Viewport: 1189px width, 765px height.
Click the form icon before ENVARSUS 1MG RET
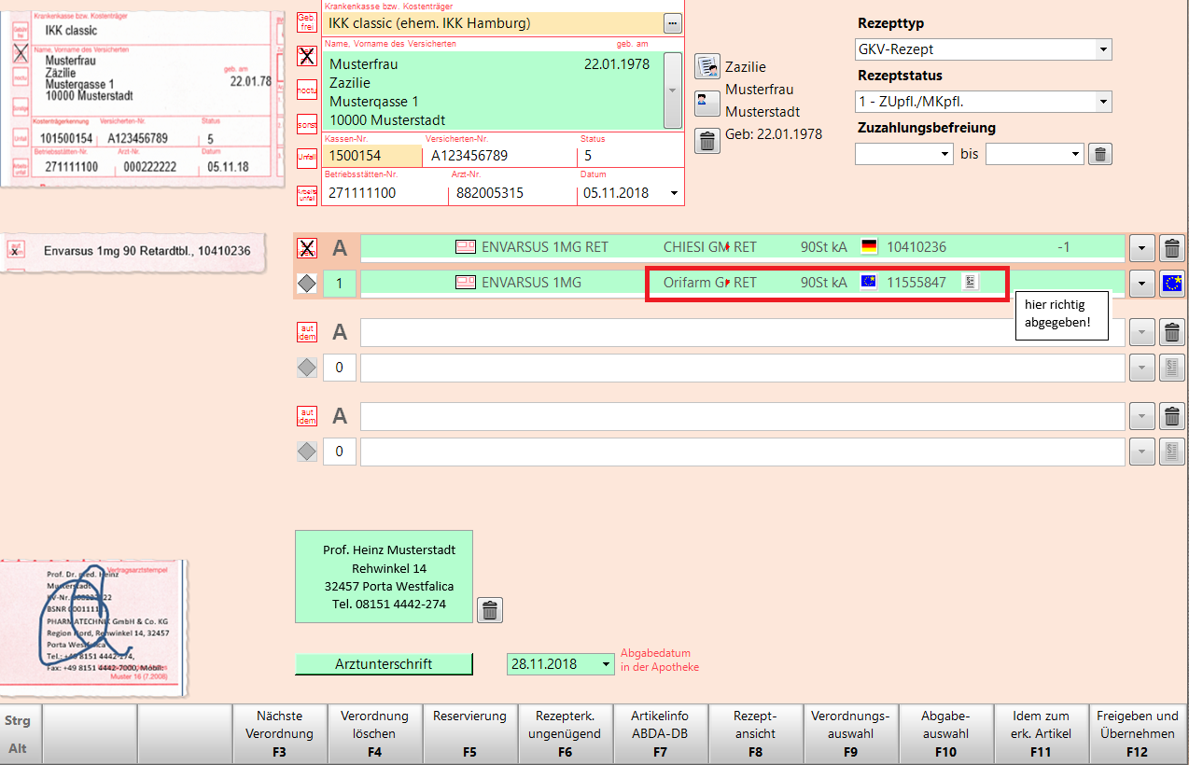pos(465,247)
